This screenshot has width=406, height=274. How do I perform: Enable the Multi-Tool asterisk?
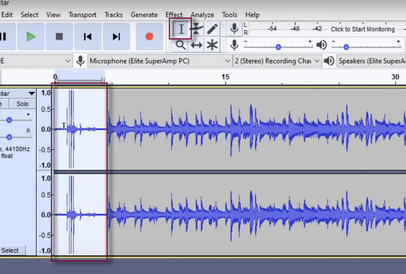coord(212,45)
